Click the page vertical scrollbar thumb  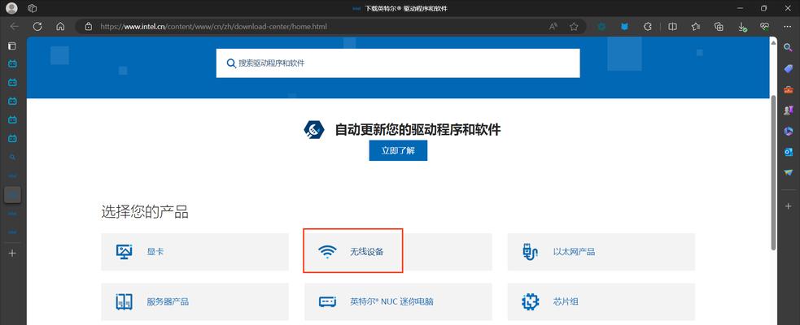773,172
